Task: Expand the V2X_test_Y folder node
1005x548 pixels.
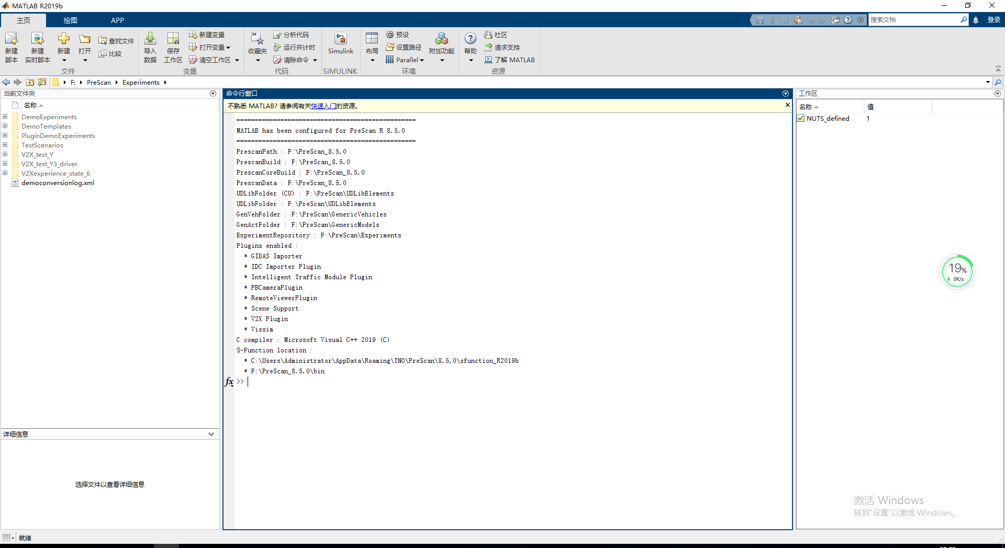Action: pyautogui.click(x=5, y=154)
